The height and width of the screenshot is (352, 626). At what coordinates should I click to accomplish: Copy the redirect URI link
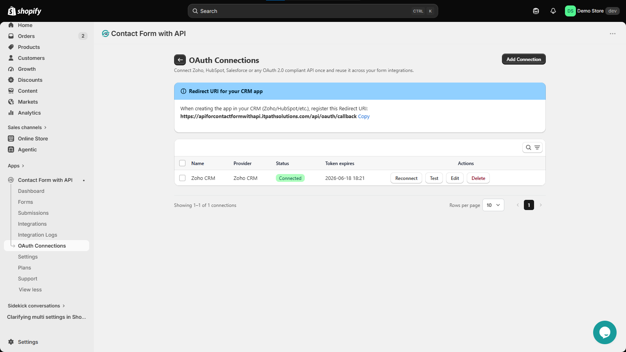364,116
